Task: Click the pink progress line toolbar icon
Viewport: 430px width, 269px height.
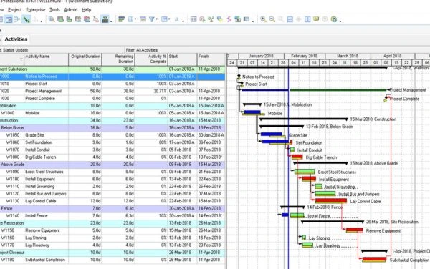Action: click(229, 19)
